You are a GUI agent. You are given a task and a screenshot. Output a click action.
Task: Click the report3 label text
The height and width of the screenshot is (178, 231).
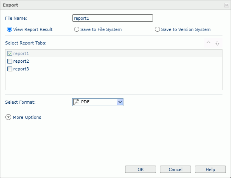pyautogui.click(x=21, y=69)
